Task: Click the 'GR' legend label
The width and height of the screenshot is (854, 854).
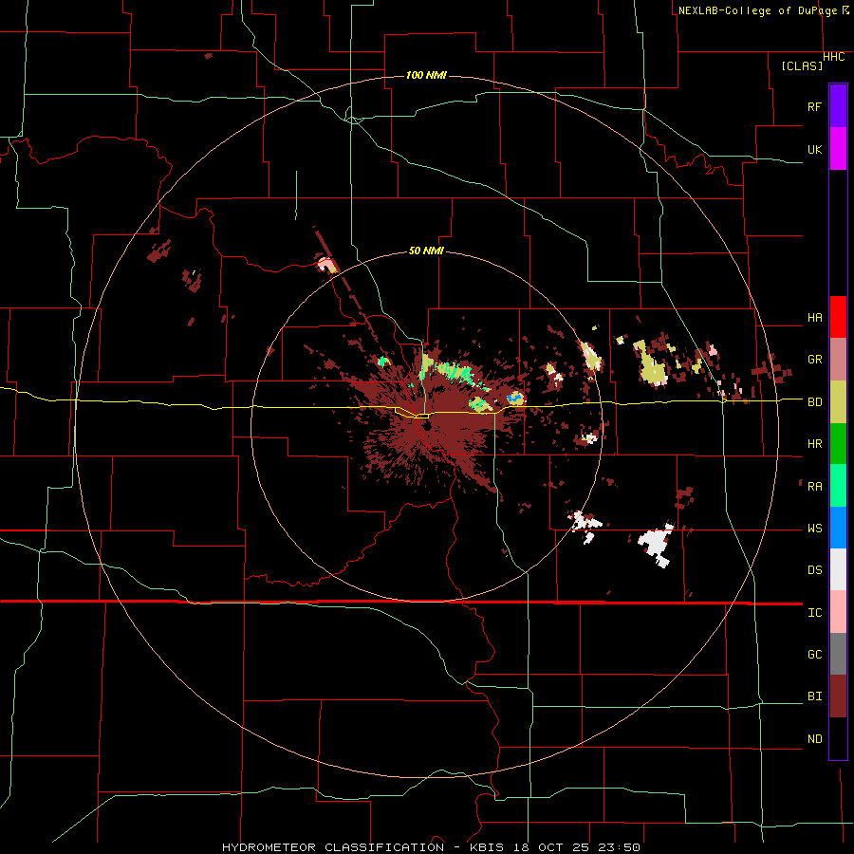Action: click(814, 360)
